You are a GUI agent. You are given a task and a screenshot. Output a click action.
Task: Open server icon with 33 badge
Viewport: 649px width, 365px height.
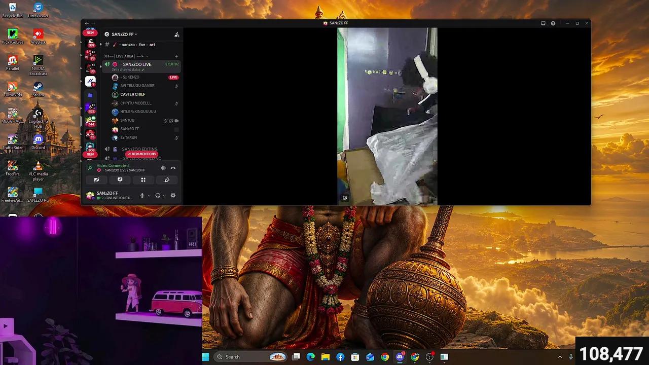tap(91, 68)
